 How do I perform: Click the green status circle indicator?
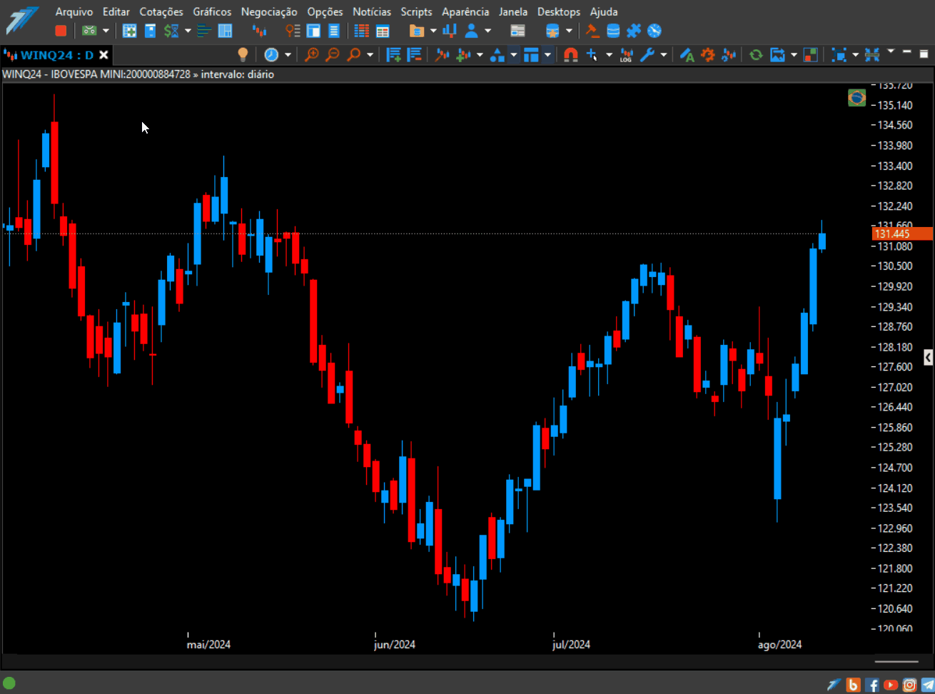click(x=9, y=683)
